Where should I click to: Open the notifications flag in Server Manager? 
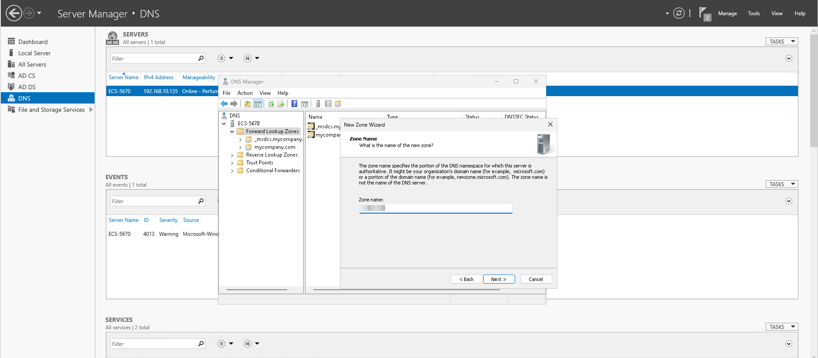pos(703,13)
